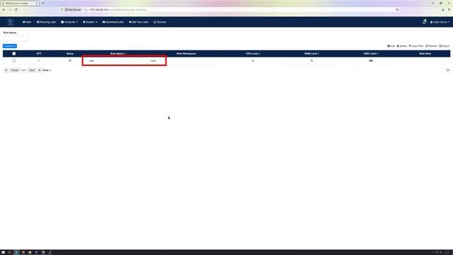Sort by CPU Limit column header
This screenshot has width=453, height=255.
click(253, 54)
